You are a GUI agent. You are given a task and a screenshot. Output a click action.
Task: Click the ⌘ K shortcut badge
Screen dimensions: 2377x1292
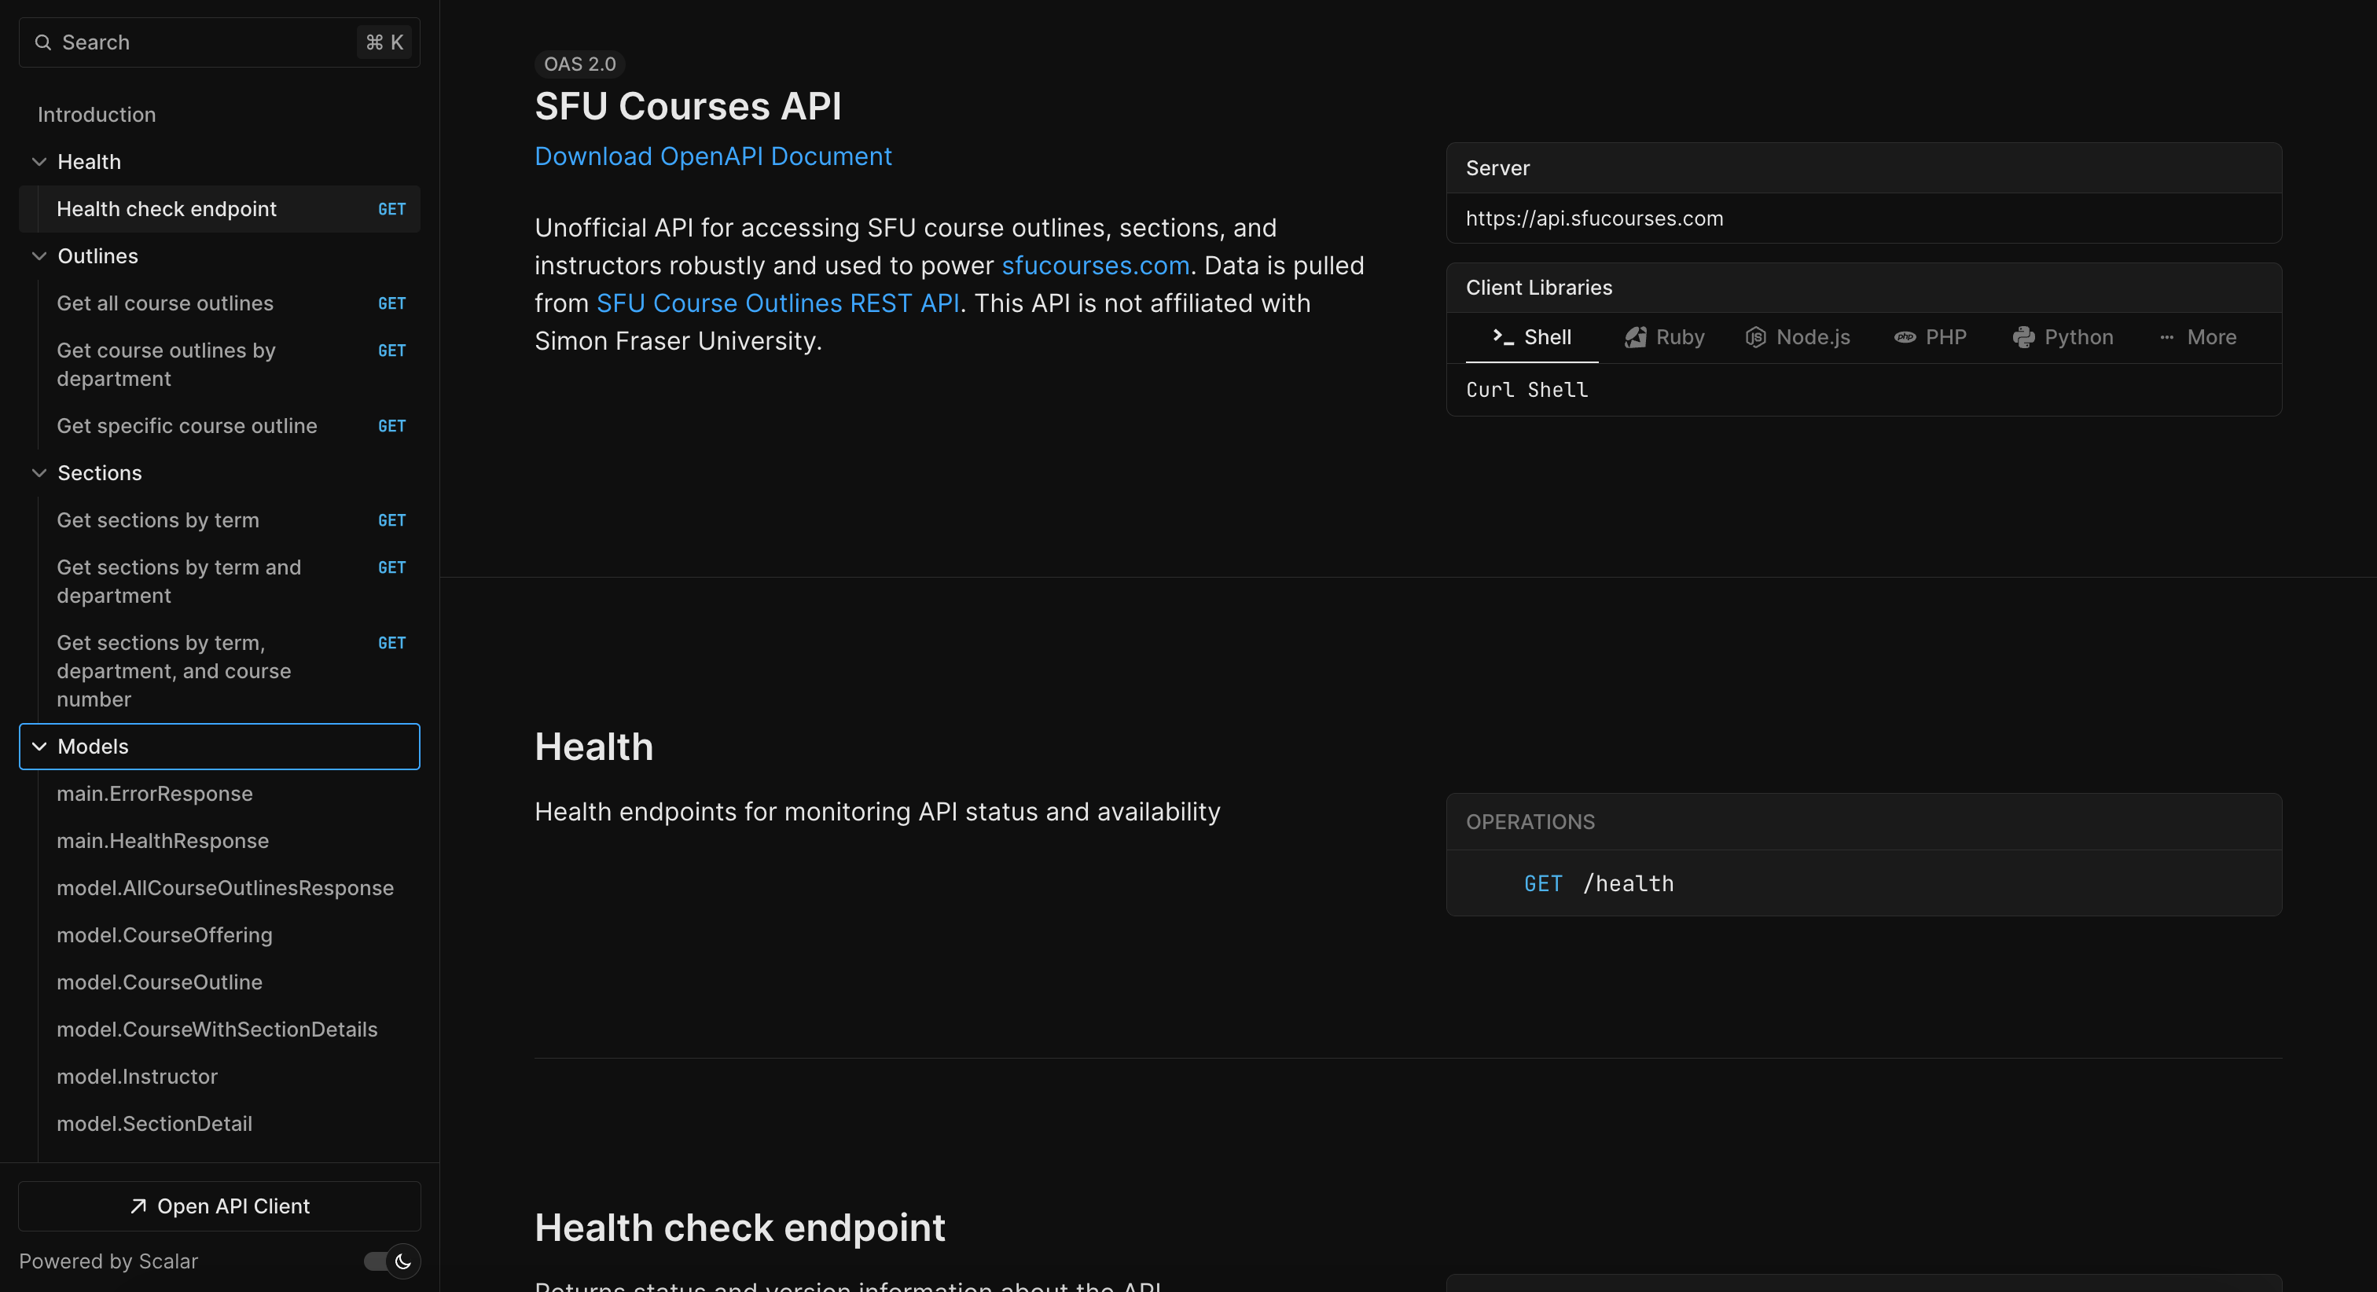pyautogui.click(x=385, y=42)
